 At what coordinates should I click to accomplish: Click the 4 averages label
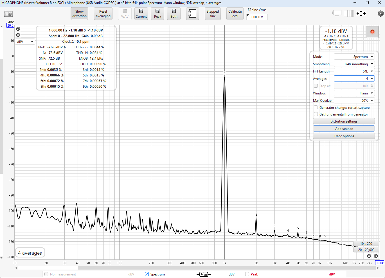pyautogui.click(x=30, y=253)
